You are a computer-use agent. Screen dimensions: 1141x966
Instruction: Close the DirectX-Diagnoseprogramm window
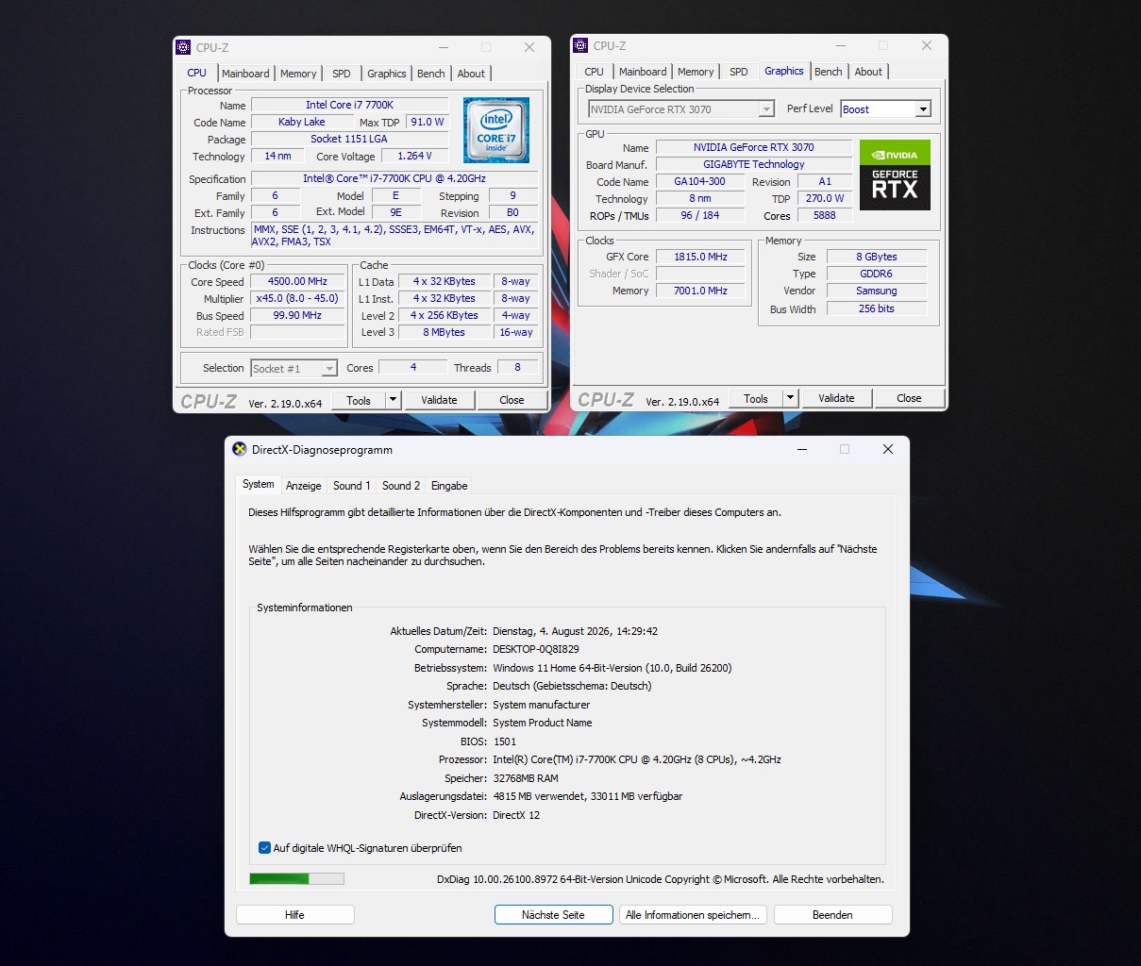click(887, 450)
